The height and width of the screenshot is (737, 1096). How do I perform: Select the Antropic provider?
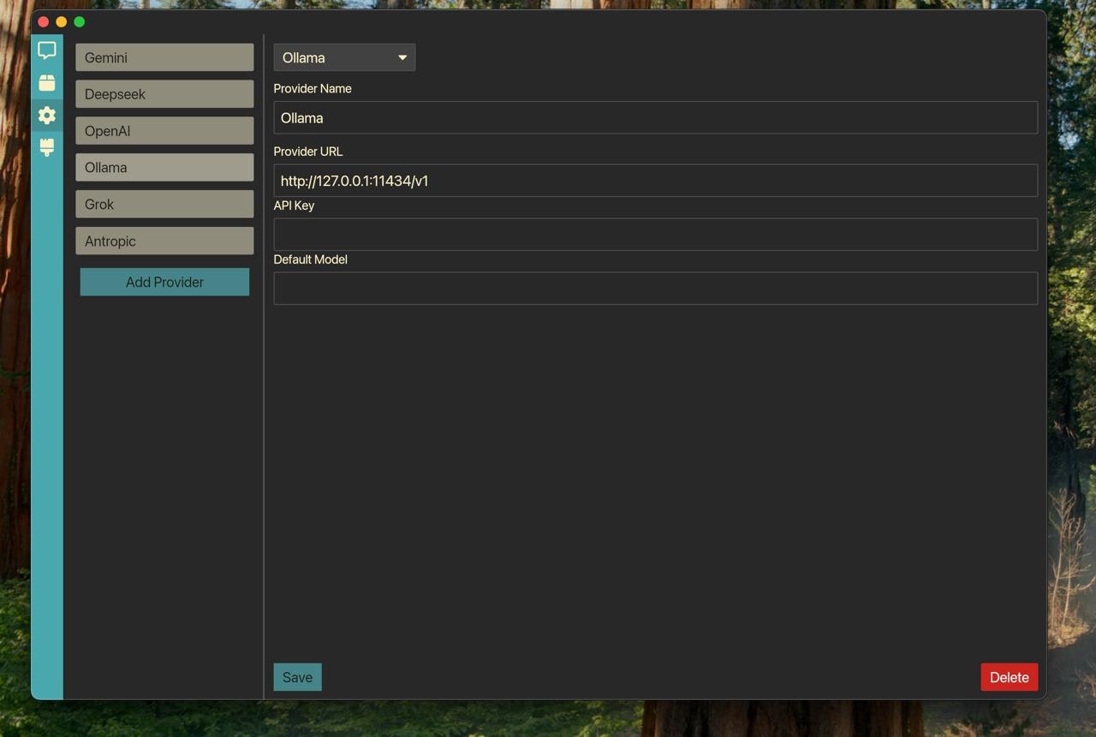tap(164, 241)
